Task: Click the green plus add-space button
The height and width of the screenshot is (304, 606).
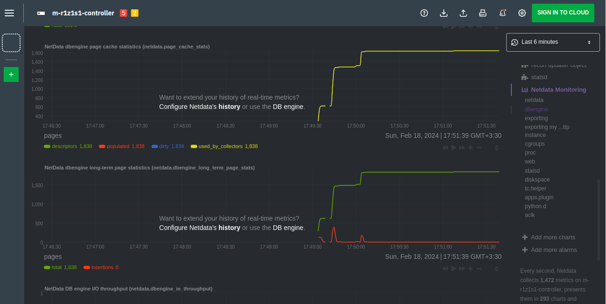Action: click(11, 74)
